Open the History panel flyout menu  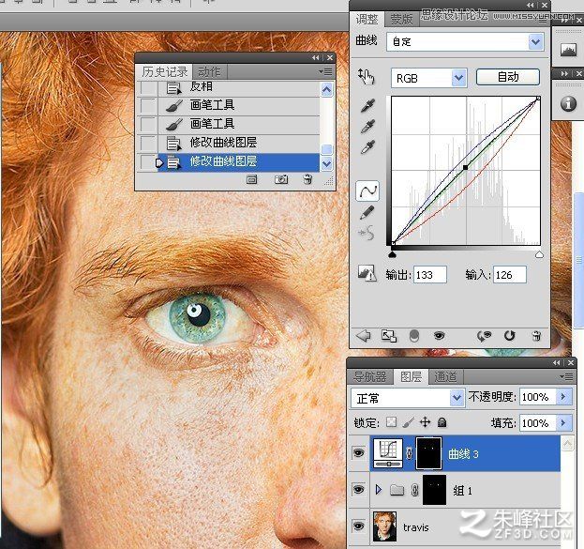coord(325,71)
